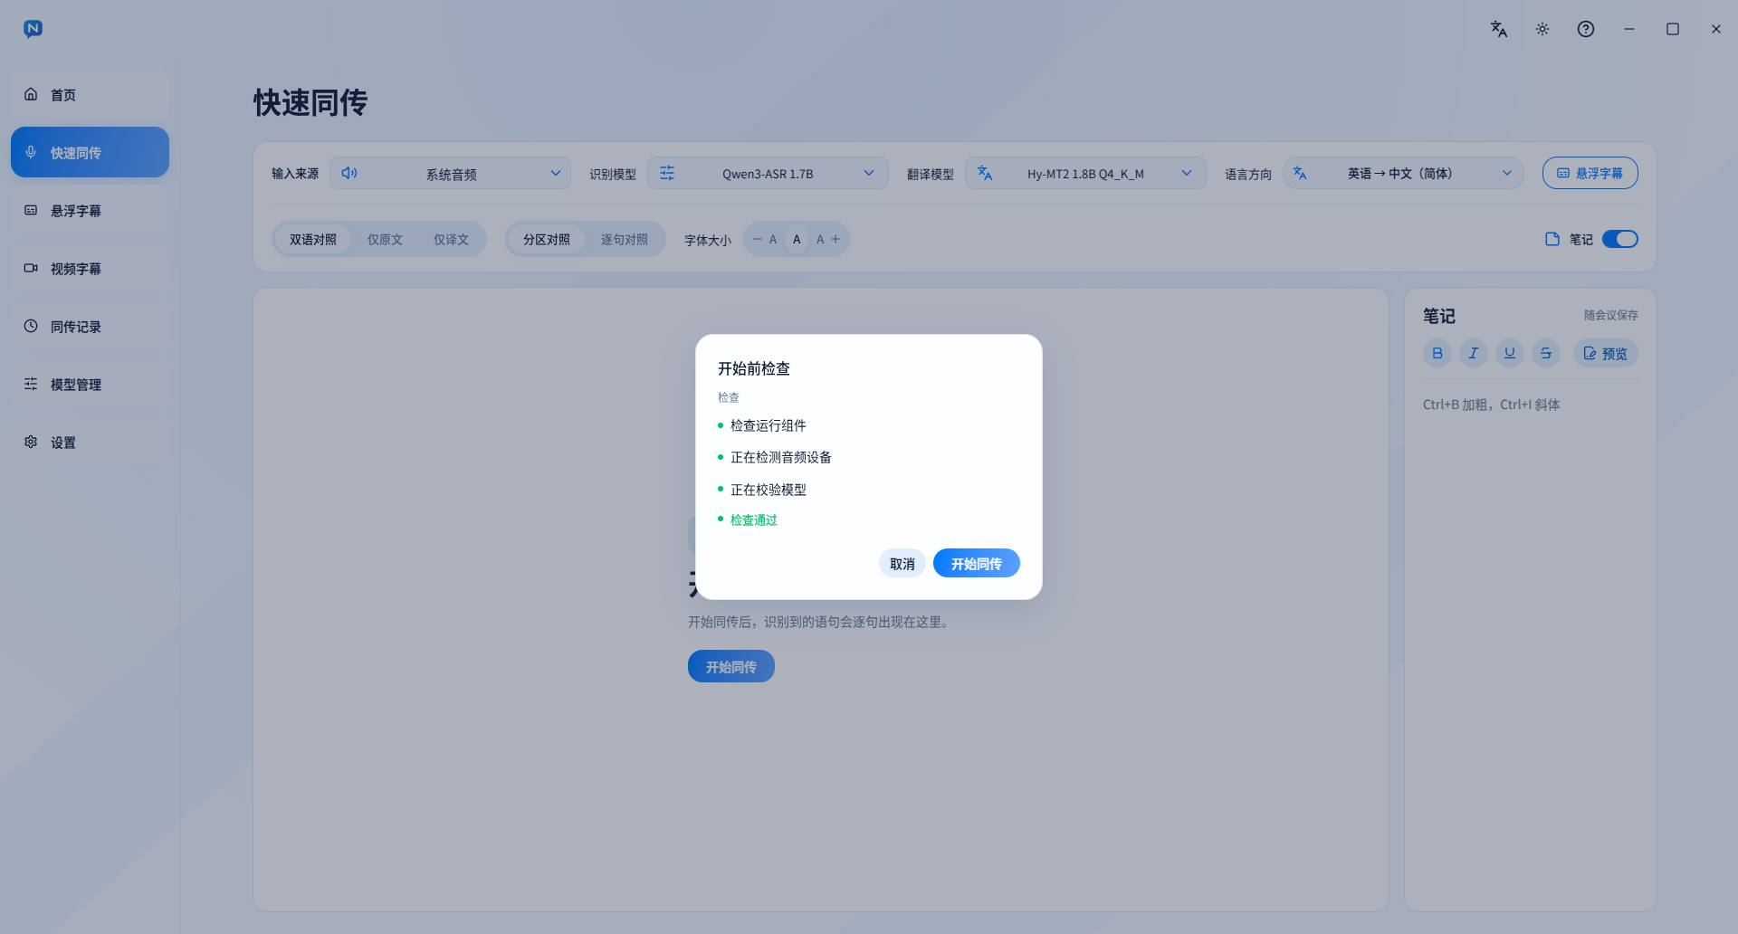This screenshot has height=934, width=1738.
Task: Click the speaker icon in 输入来源
Action: tap(349, 173)
